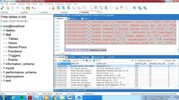179x100 pixels.
Task: Click the new connection icon in toolbar
Action: [x=2, y=8]
